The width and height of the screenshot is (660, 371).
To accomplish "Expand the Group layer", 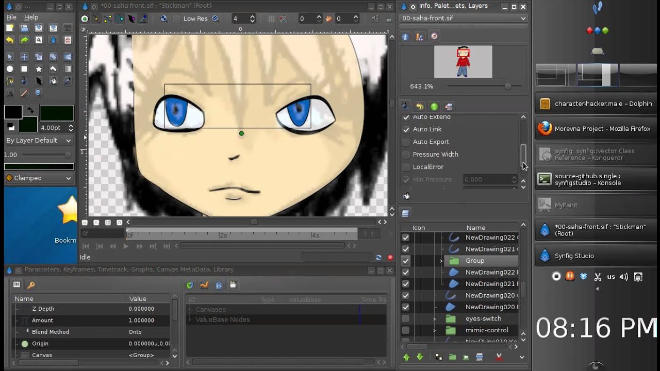I will click(441, 261).
